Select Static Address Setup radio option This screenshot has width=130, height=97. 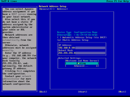[73, 40]
